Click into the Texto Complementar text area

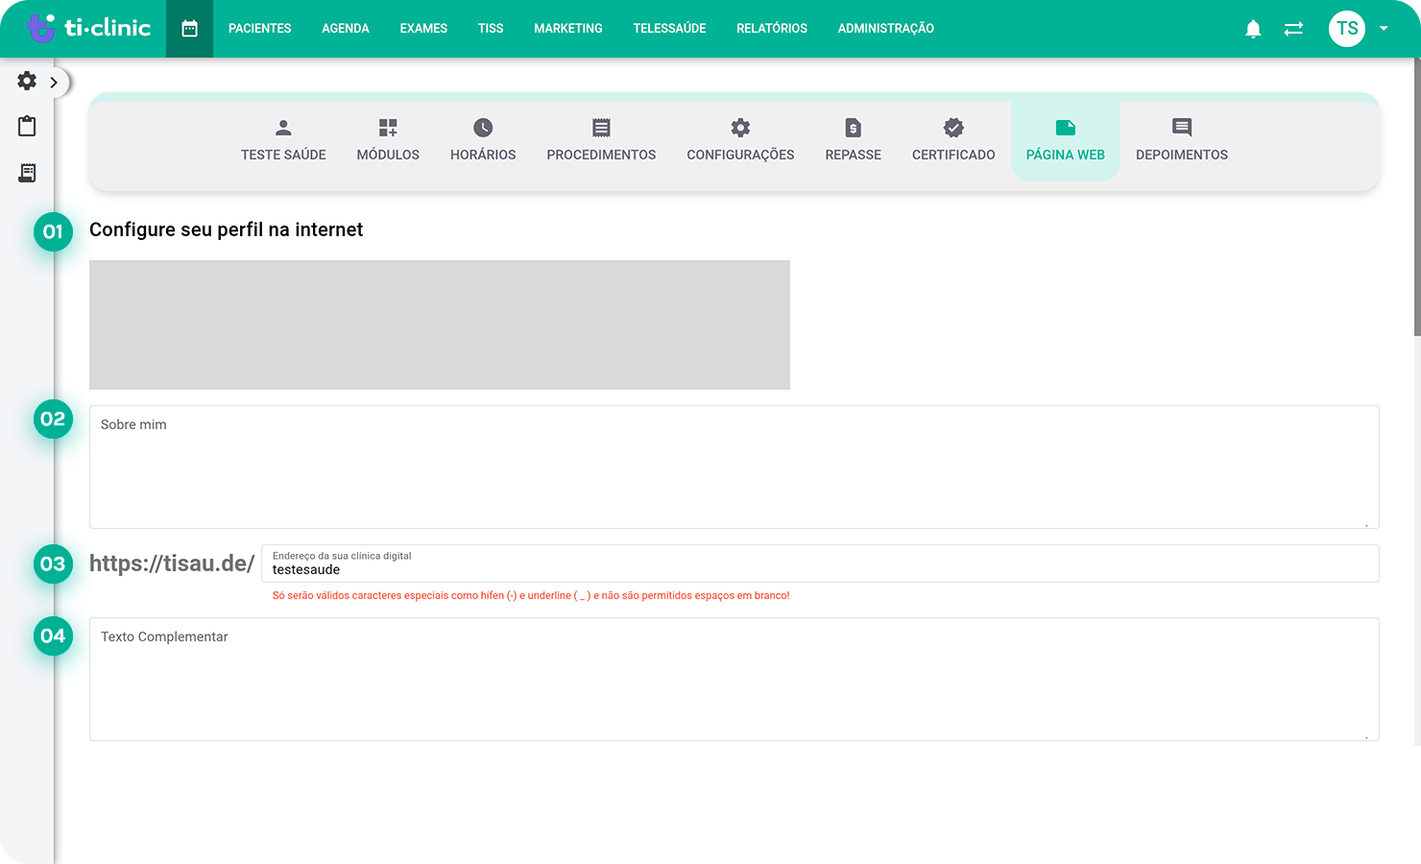pyautogui.click(x=735, y=679)
